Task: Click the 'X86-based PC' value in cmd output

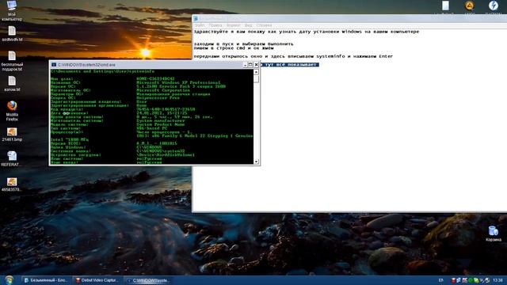Action: [152, 128]
